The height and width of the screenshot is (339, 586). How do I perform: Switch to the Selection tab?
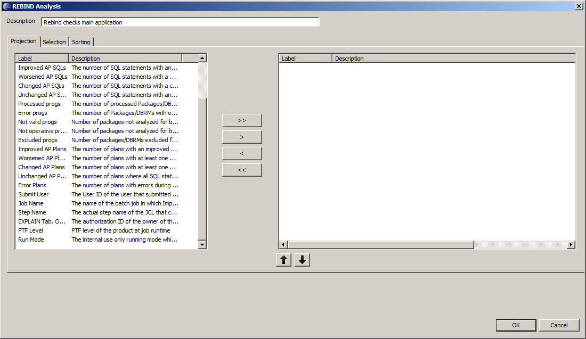[x=54, y=42]
